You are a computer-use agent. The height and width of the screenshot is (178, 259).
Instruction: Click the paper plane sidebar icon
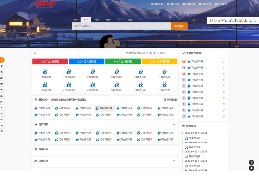pos(2,66)
